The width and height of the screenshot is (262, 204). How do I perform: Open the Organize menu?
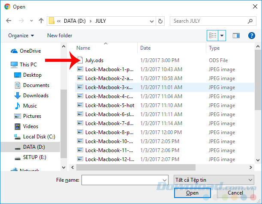pyautogui.click(x=21, y=36)
